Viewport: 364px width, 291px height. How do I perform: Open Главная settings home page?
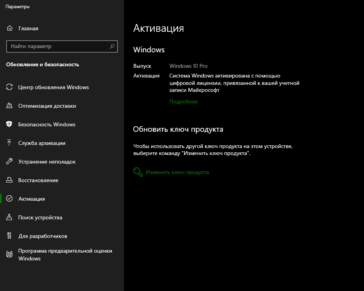(x=28, y=28)
